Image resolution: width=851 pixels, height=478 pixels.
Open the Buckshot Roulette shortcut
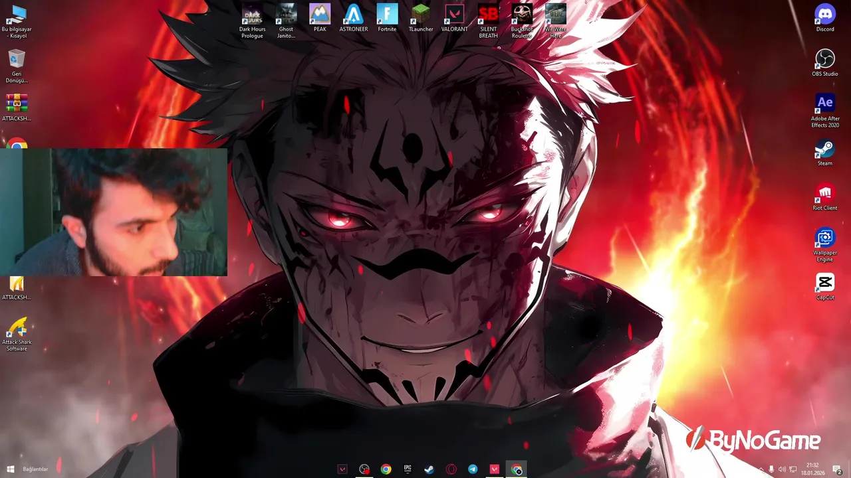[522, 21]
